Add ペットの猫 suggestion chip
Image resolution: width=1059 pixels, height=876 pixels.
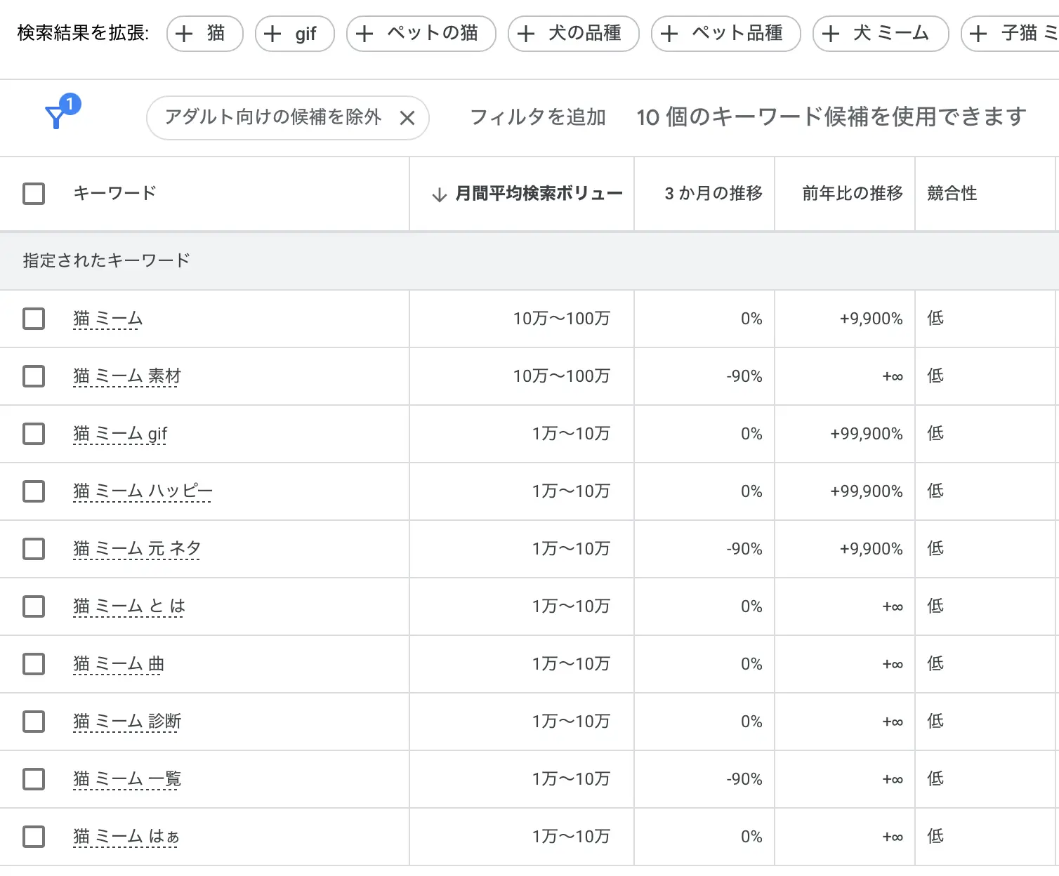pyautogui.click(x=421, y=34)
